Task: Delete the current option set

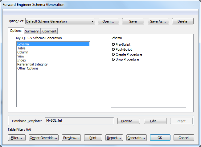Action: 183,21
